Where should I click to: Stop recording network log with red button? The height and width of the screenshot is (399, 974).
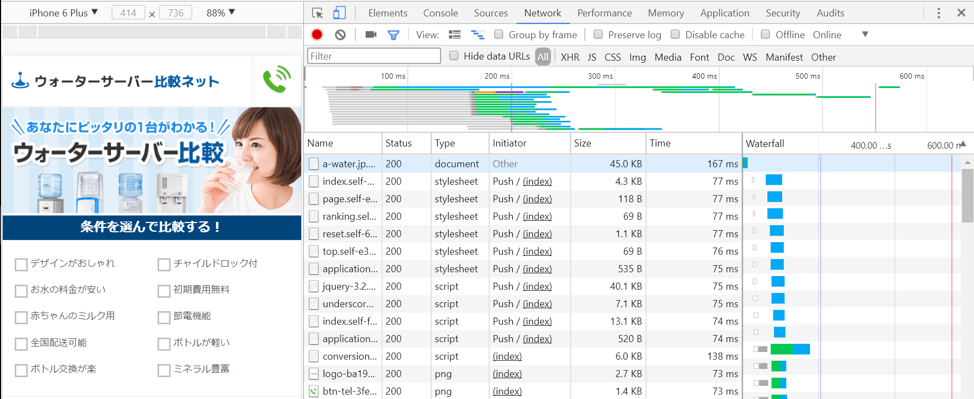point(317,35)
